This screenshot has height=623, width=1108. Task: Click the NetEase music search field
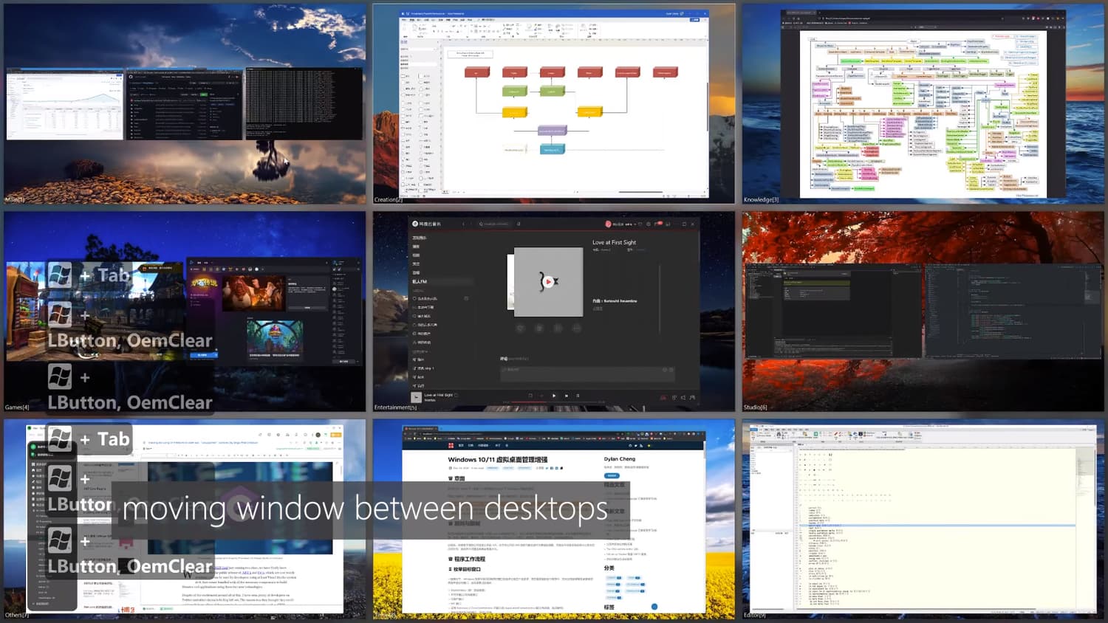pos(495,224)
